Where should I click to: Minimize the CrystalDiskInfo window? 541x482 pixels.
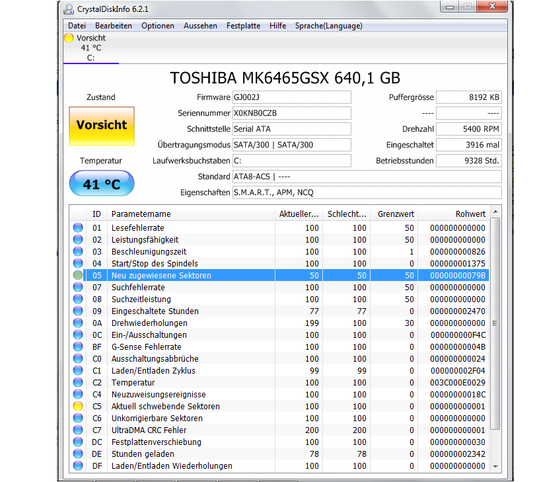(450, 7)
